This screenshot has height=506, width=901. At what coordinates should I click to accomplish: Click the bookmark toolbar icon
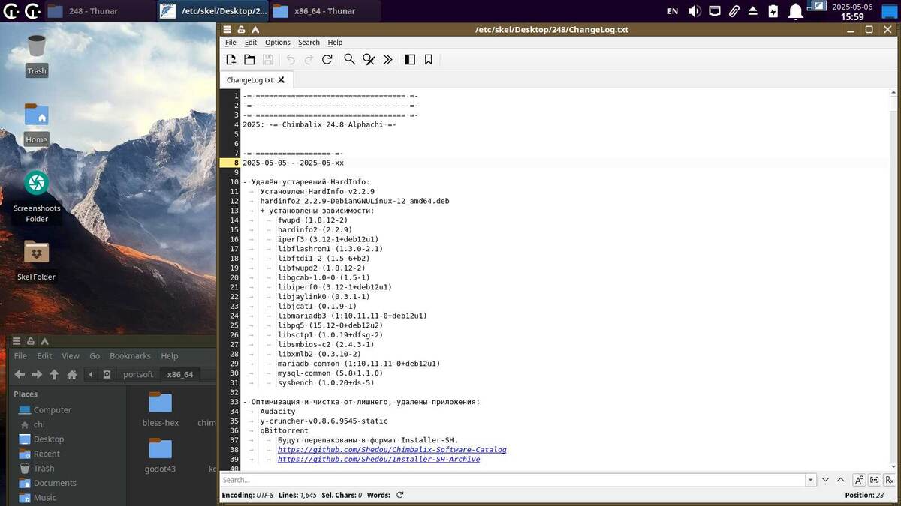[429, 59]
